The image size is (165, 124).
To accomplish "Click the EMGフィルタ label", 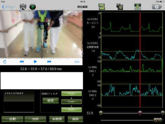I will [x=50, y=94].
